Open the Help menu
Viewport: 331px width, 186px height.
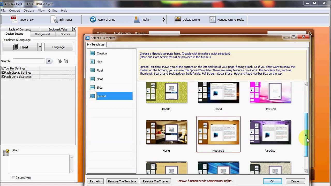(x=64, y=11)
